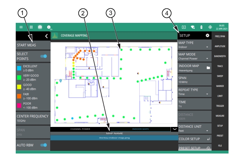Open the MARKER menu
The height and width of the screenshot is (155, 245).
pyautogui.click(x=220, y=86)
